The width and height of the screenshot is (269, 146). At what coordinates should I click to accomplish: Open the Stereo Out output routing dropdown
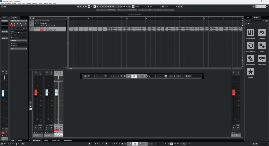[x=19, y=45]
